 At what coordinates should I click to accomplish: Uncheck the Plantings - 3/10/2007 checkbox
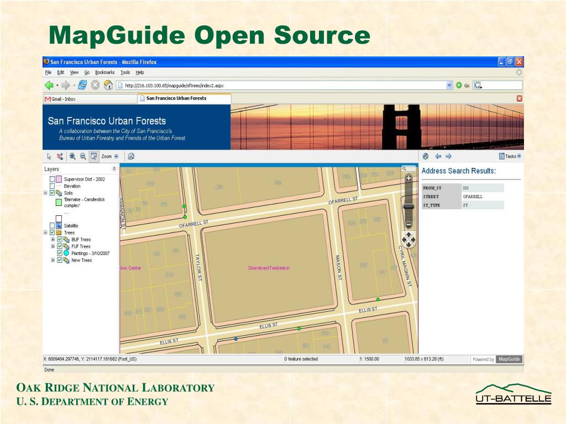point(60,253)
